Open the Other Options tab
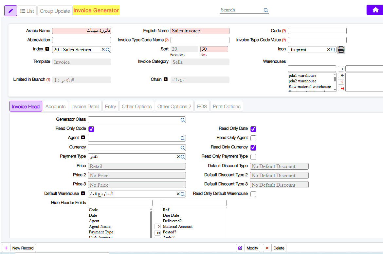Viewport: 383px width, 254px height. (137, 106)
